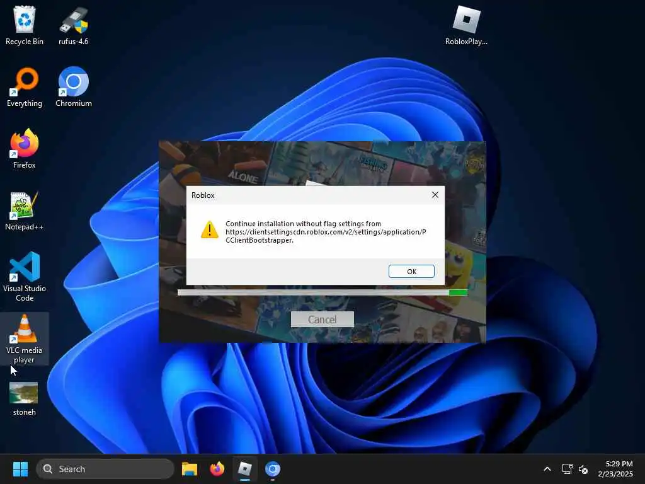Image resolution: width=645 pixels, height=484 pixels.
Task: Click OK in the Roblox dialog
Action: point(411,271)
